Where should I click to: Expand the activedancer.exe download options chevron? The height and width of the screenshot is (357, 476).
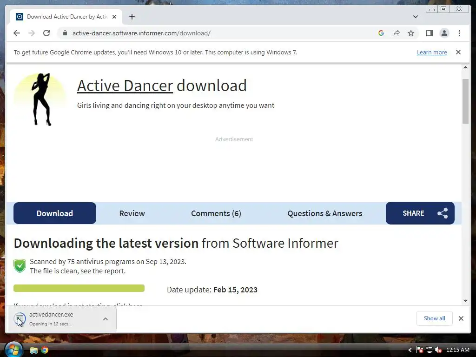click(x=106, y=319)
